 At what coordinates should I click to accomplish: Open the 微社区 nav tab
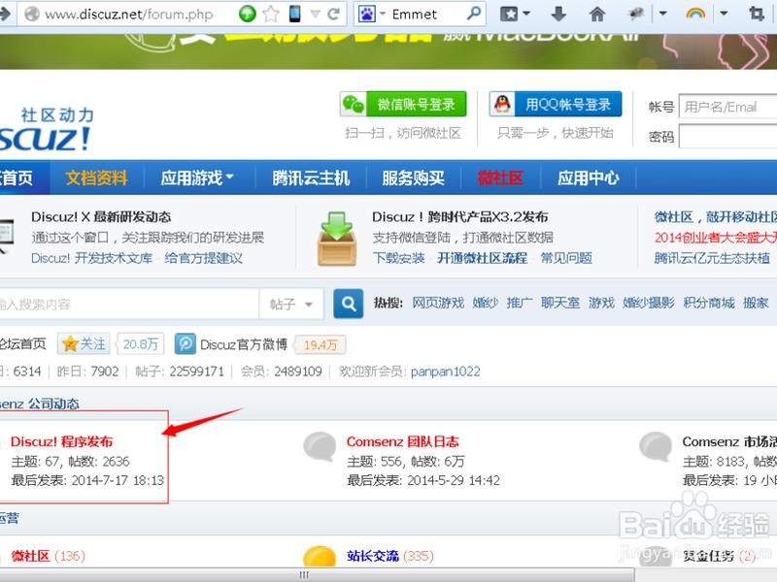[x=500, y=178]
